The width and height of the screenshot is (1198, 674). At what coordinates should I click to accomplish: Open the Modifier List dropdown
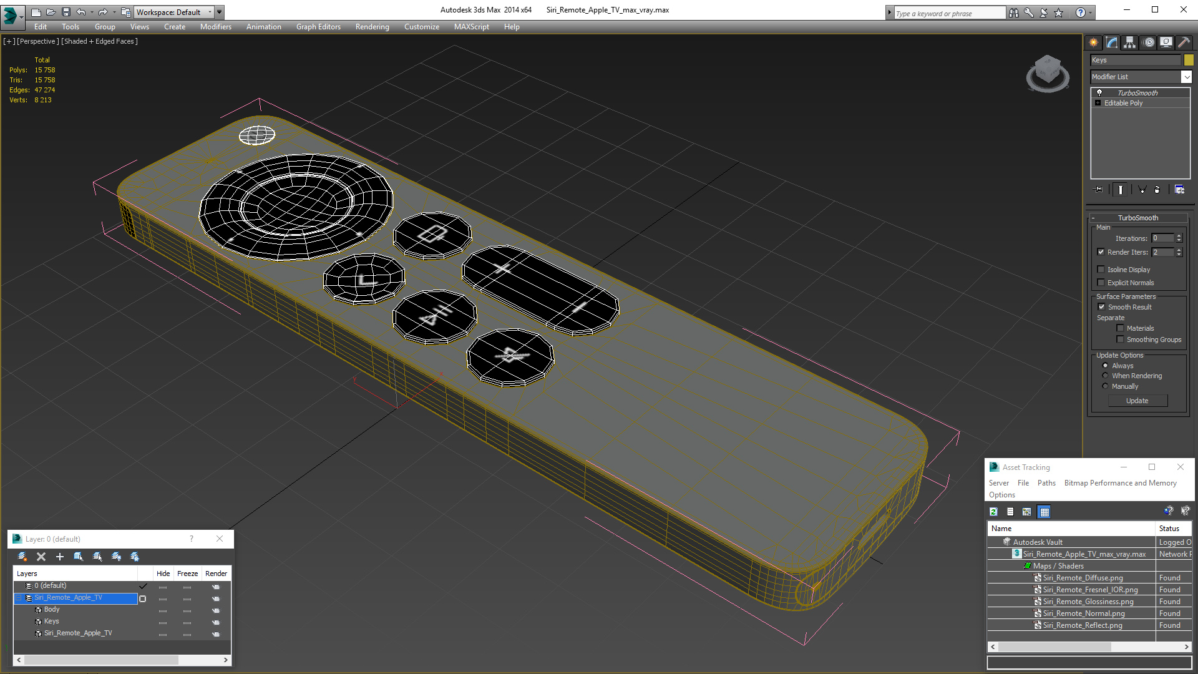pyautogui.click(x=1186, y=77)
